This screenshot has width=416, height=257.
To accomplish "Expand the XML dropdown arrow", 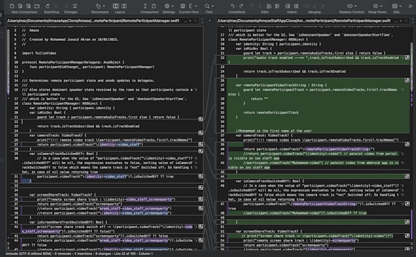I will 400,6.
